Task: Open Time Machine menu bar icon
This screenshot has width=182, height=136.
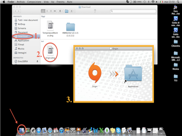Action: [x=144, y=2]
